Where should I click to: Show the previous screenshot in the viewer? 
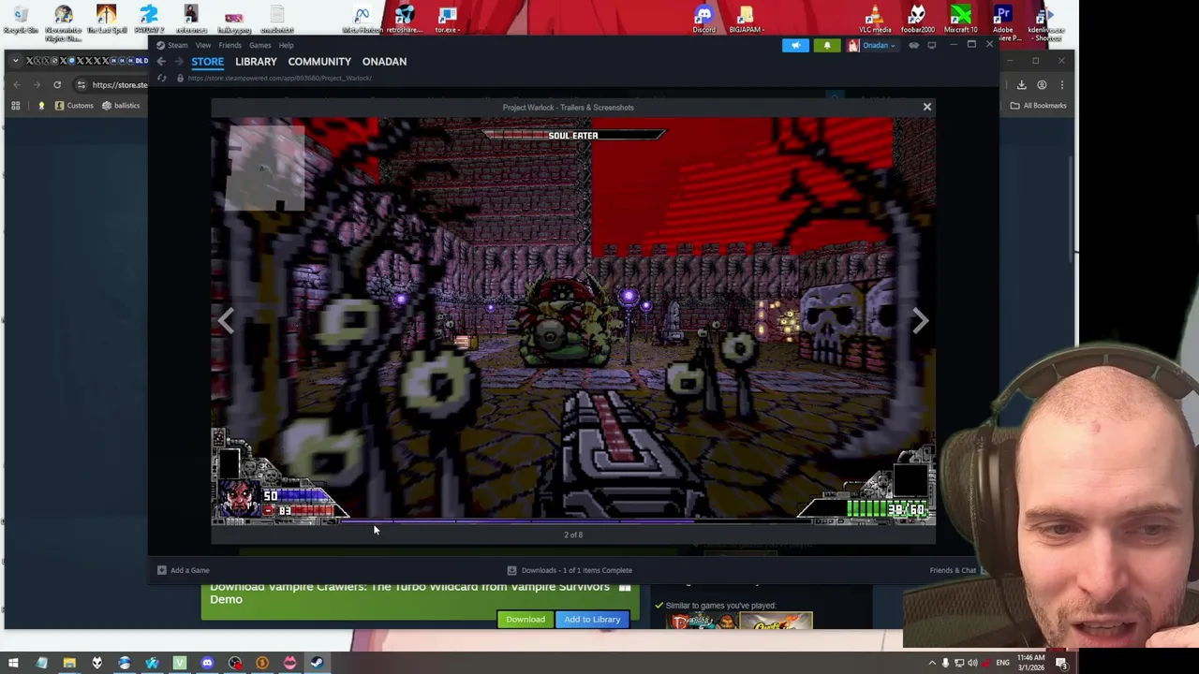pyautogui.click(x=226, y=321)
